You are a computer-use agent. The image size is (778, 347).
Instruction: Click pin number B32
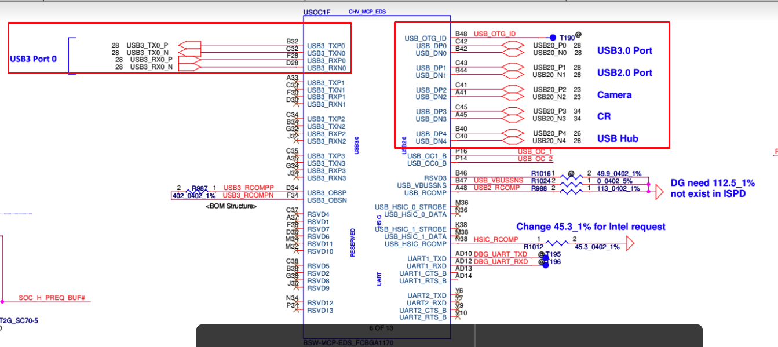click(293, 41)
